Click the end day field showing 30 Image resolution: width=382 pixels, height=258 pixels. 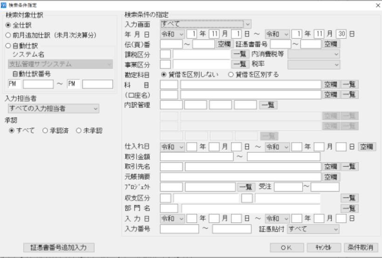[341, 34]
